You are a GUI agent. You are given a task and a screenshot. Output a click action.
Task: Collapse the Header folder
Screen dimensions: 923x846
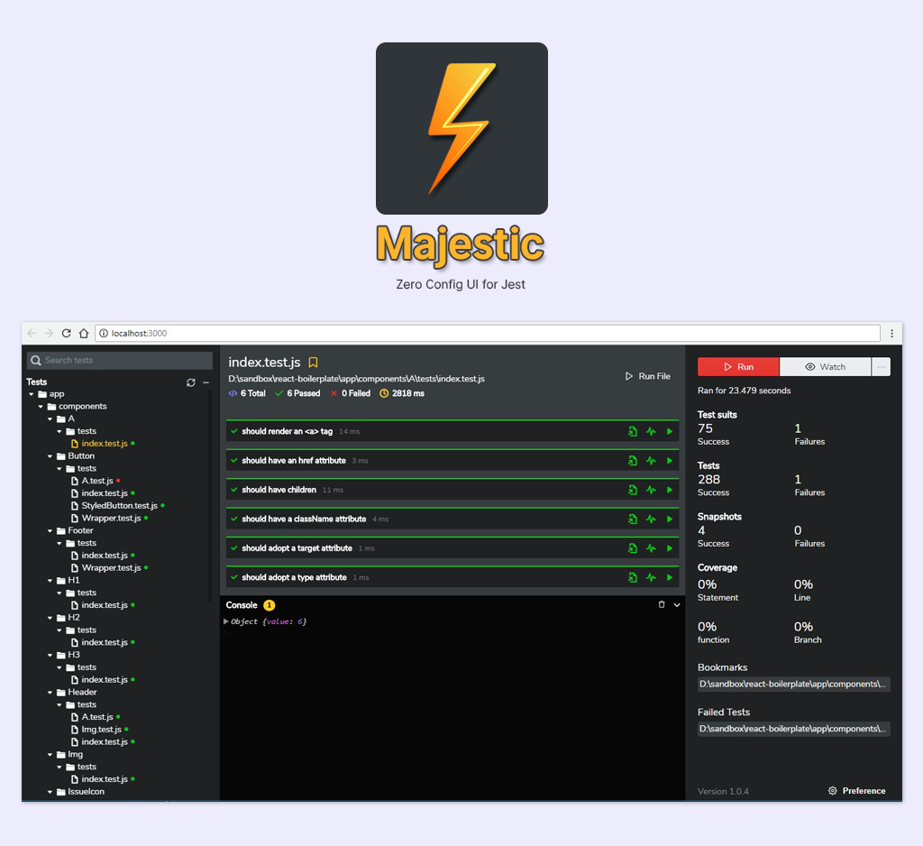click(50, 693)
